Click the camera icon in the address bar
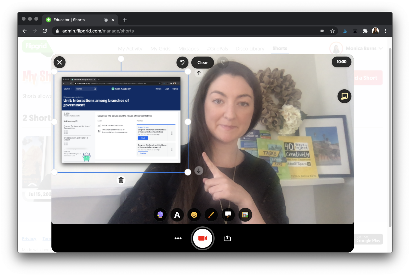Viewport: 410px width, 276px height. (x=322, y=31)
